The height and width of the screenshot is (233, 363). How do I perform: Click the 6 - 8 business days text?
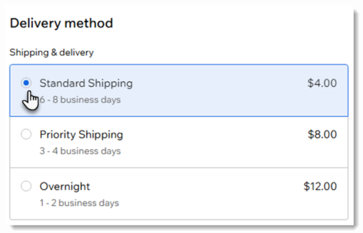tap(82, 100)
